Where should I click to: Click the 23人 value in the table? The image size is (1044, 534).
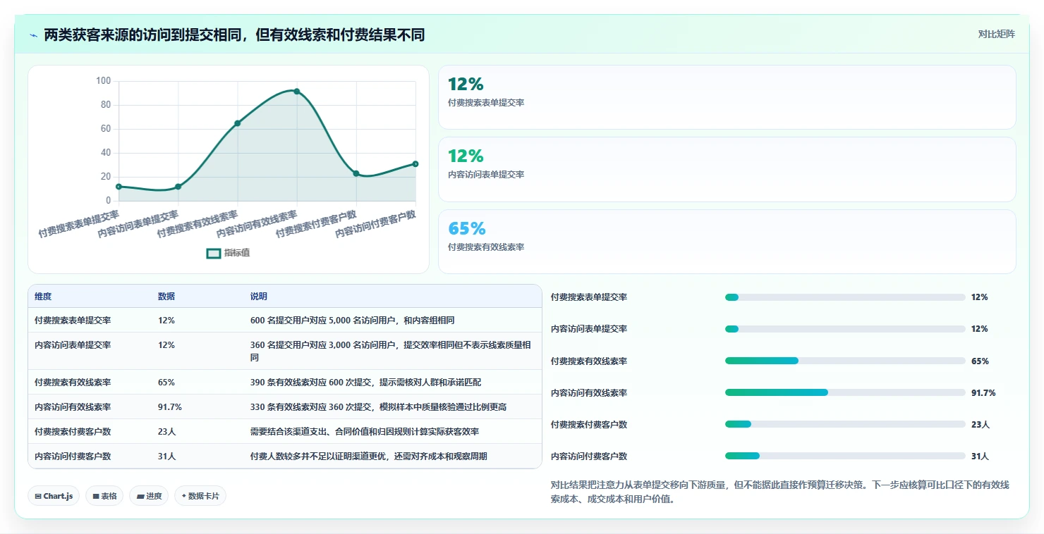[x=167, y=432]
